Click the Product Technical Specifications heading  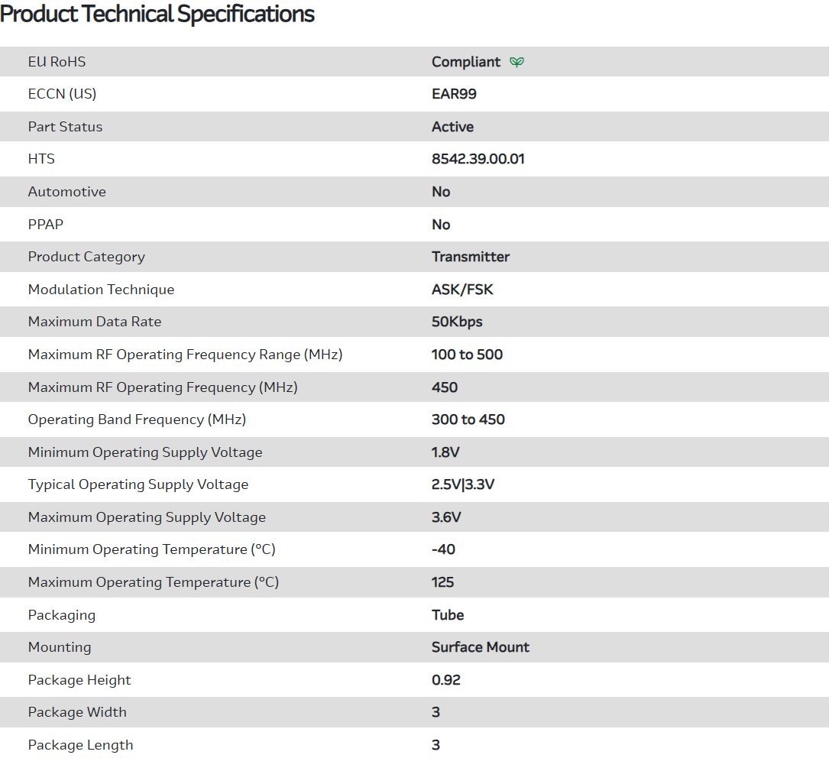[x=157, y=14]
